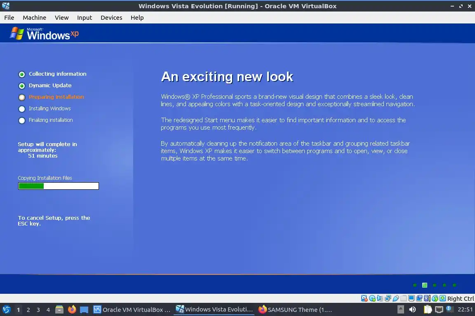Open the update notifier tray icon
This screenshot has width=475, height=316.
pos(449,309)
